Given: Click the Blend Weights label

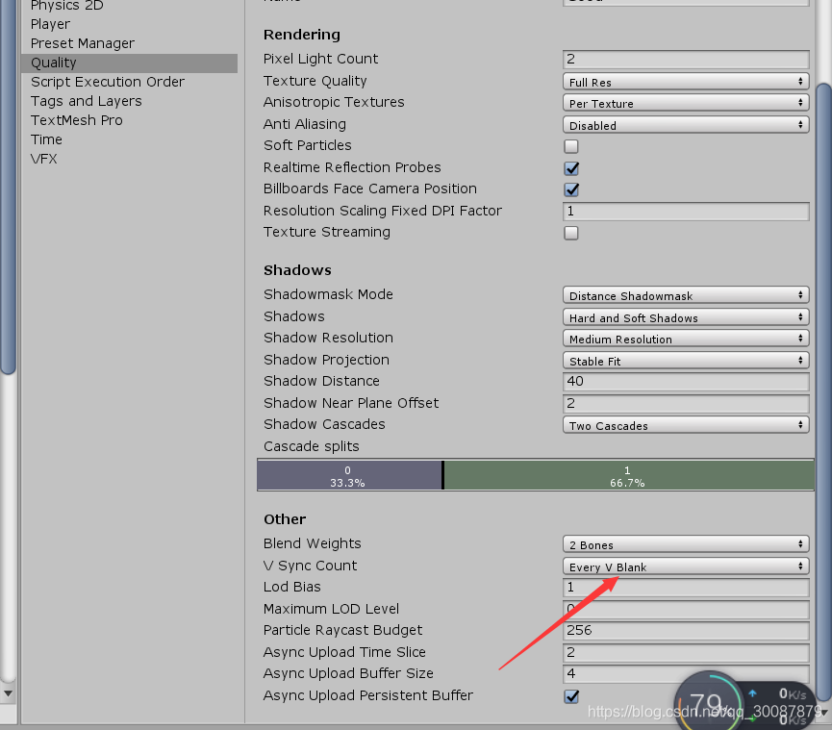Looking at the screenshot, I should (x=312, y=543).
